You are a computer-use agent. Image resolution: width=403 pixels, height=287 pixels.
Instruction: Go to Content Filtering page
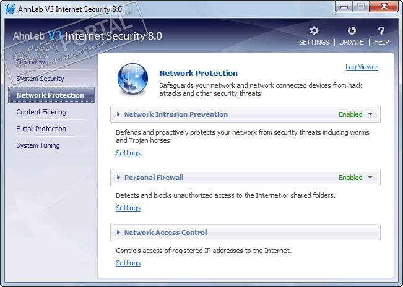tap(41, 112)
